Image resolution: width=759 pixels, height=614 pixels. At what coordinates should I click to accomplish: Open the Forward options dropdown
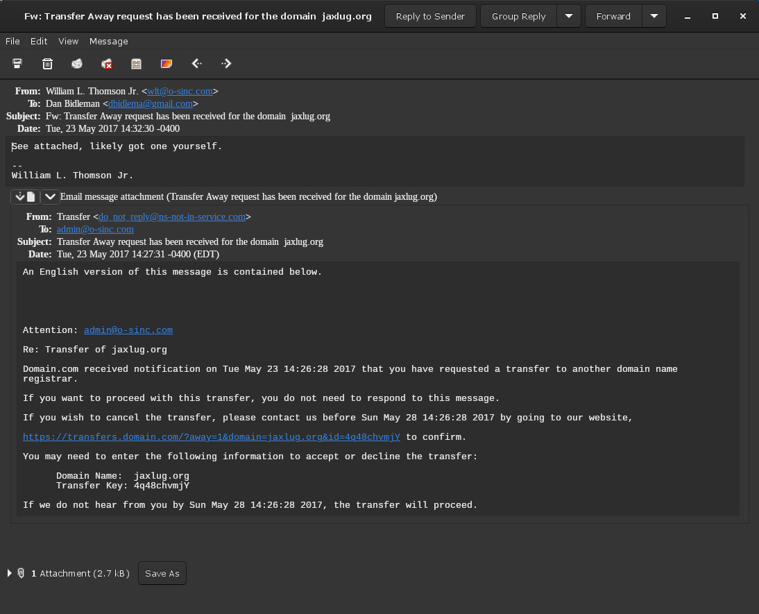point(653,15)
